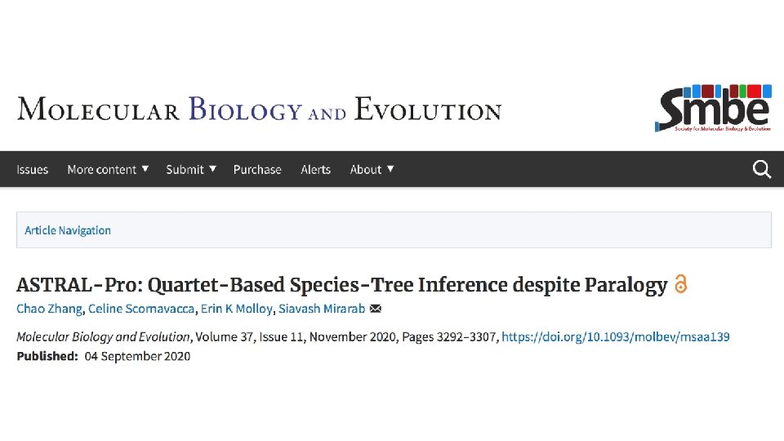Click the Molecular Biology and Evolution logo
Viewport: 784px width, 441px height.
click(259, 109)
